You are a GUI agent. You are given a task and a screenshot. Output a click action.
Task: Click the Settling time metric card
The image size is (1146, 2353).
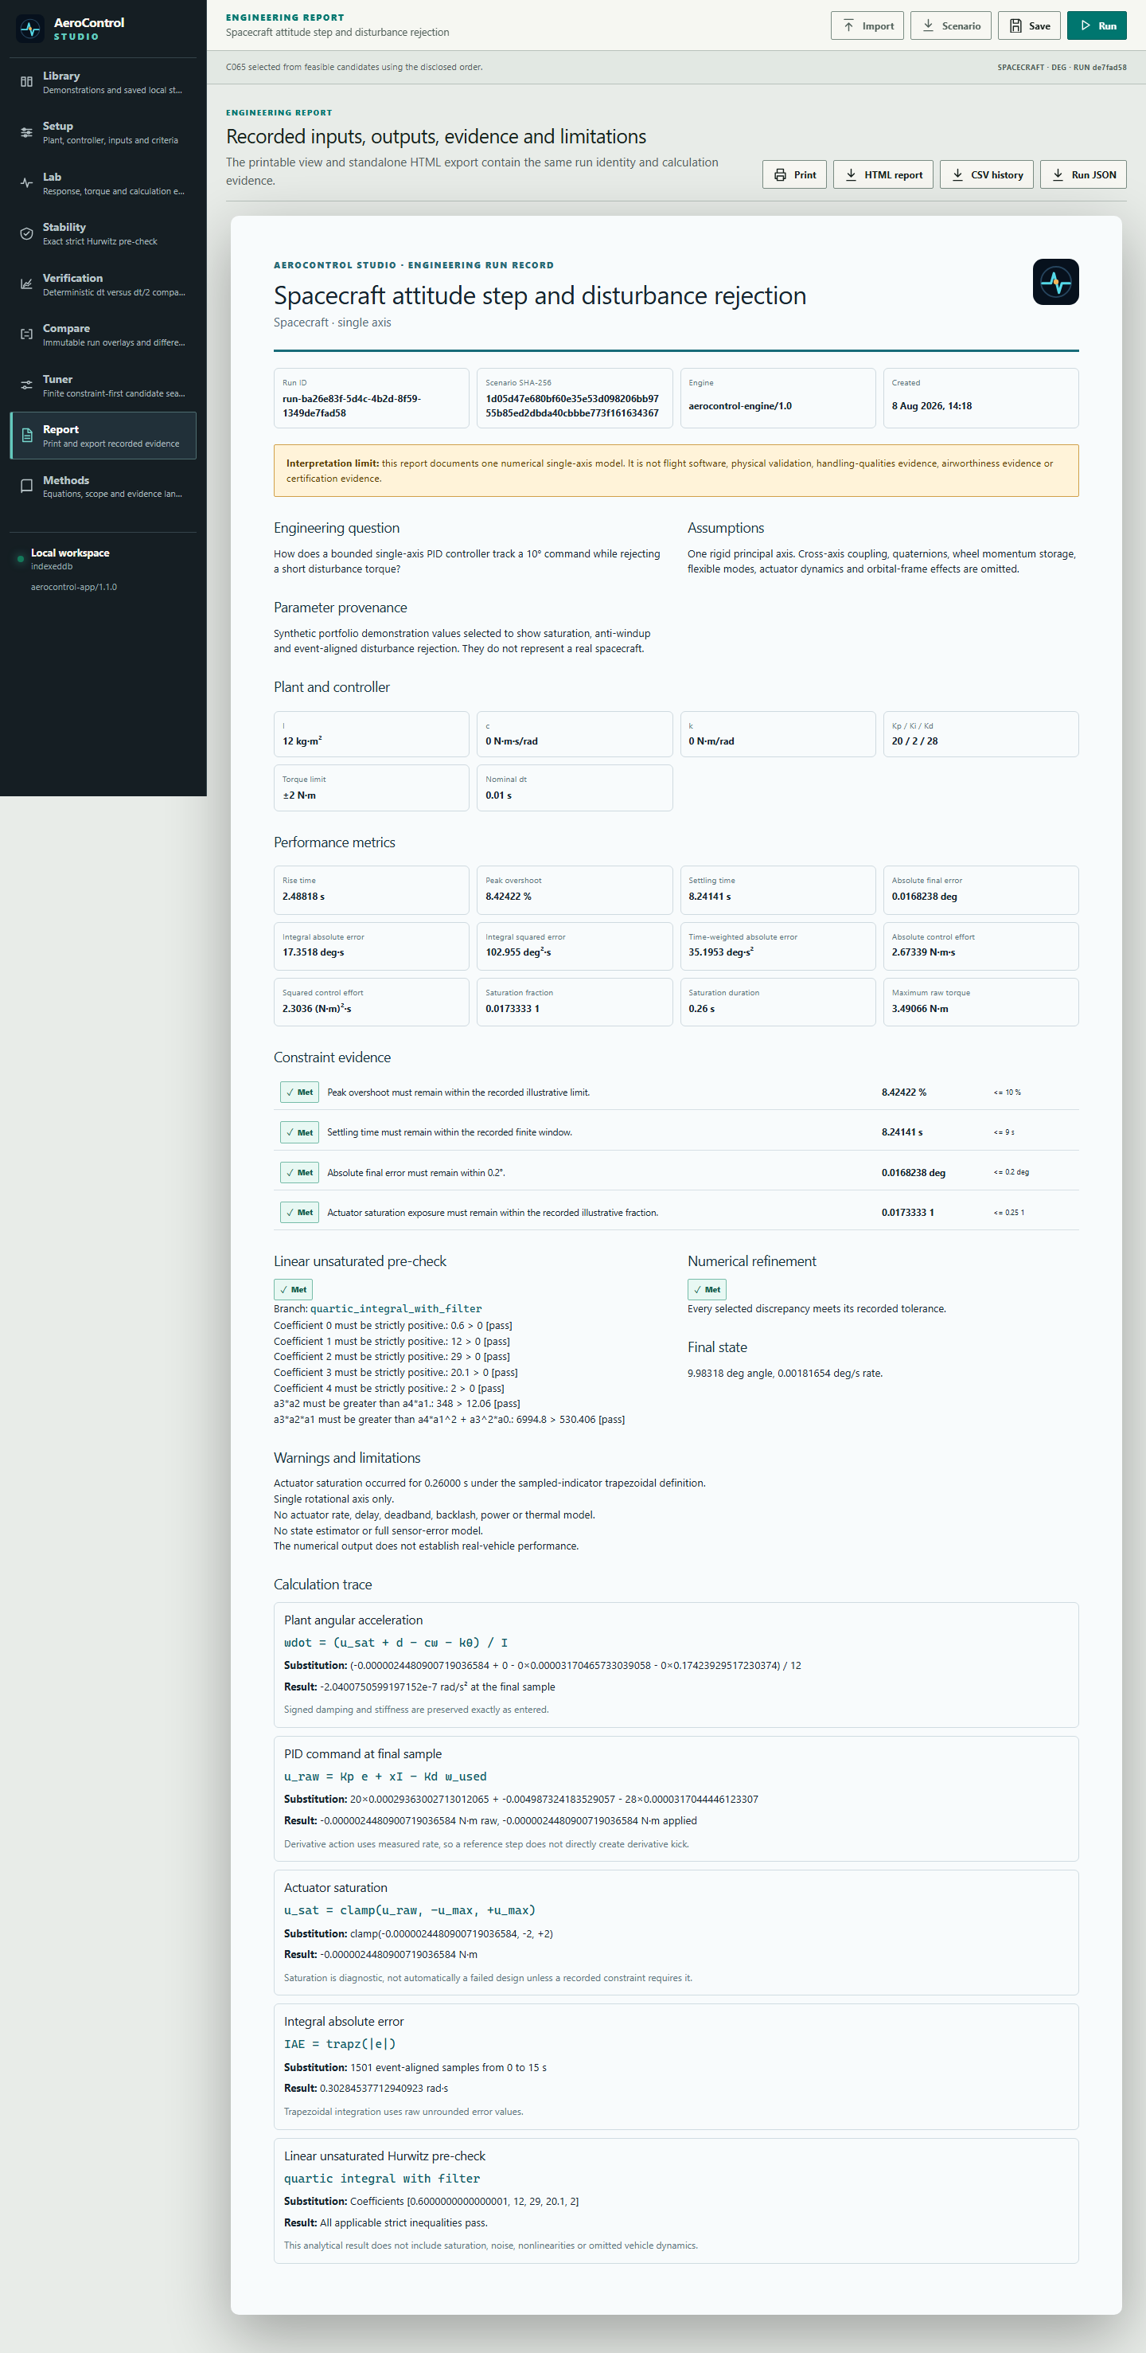pos(778,889)
